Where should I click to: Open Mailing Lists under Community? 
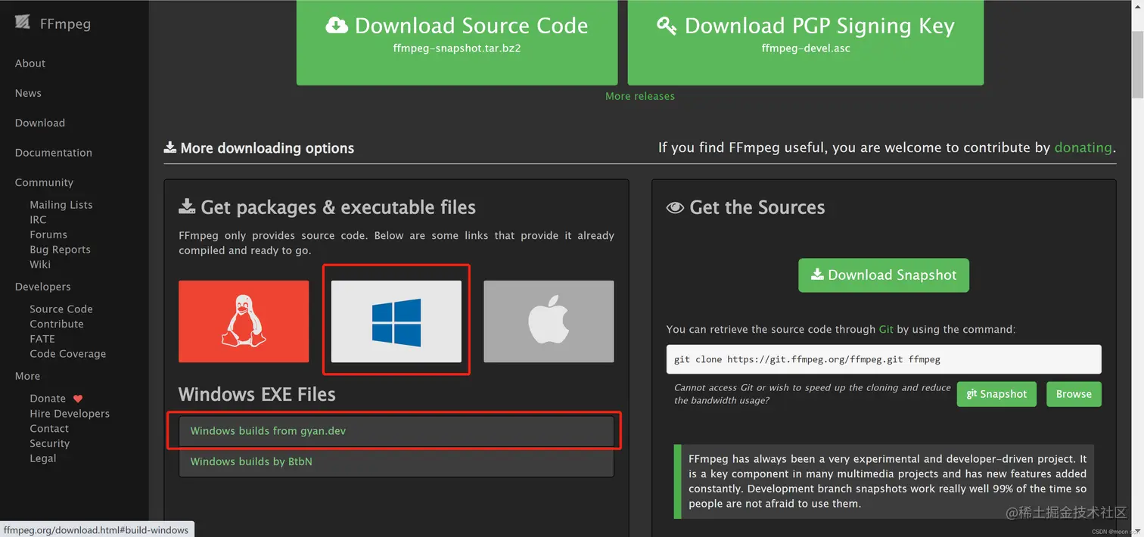tap(61, 205)
